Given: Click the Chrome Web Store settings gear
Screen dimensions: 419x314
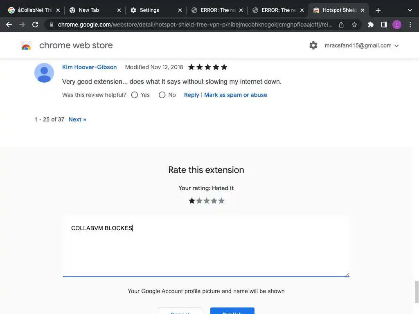Looking at the screenshot, I should (x=313, y=45).
